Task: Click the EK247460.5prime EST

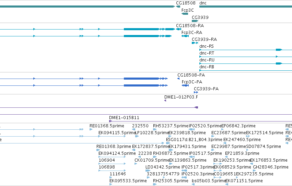Action: tap(242, 140)
